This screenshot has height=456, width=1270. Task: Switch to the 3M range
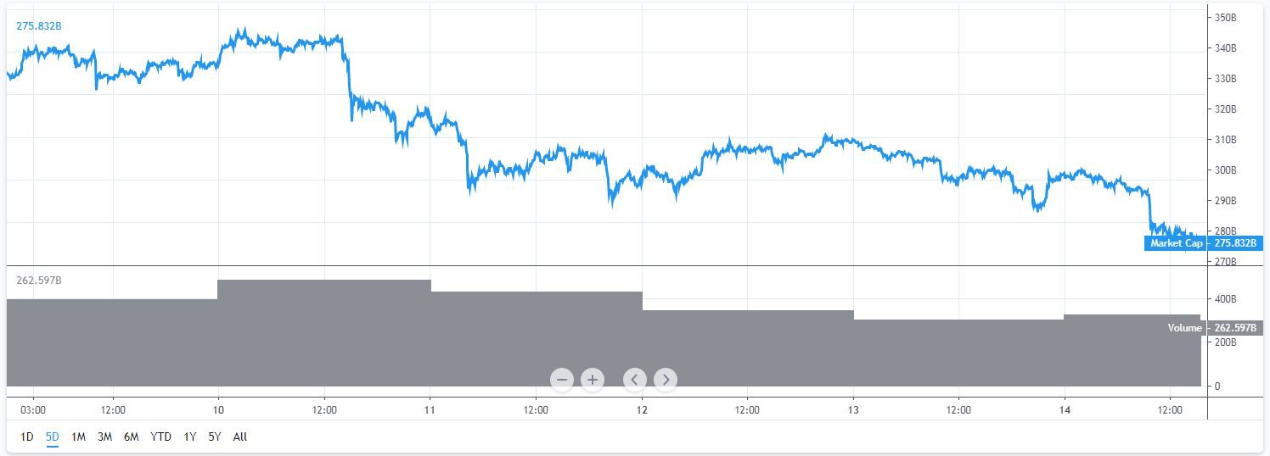104,437
